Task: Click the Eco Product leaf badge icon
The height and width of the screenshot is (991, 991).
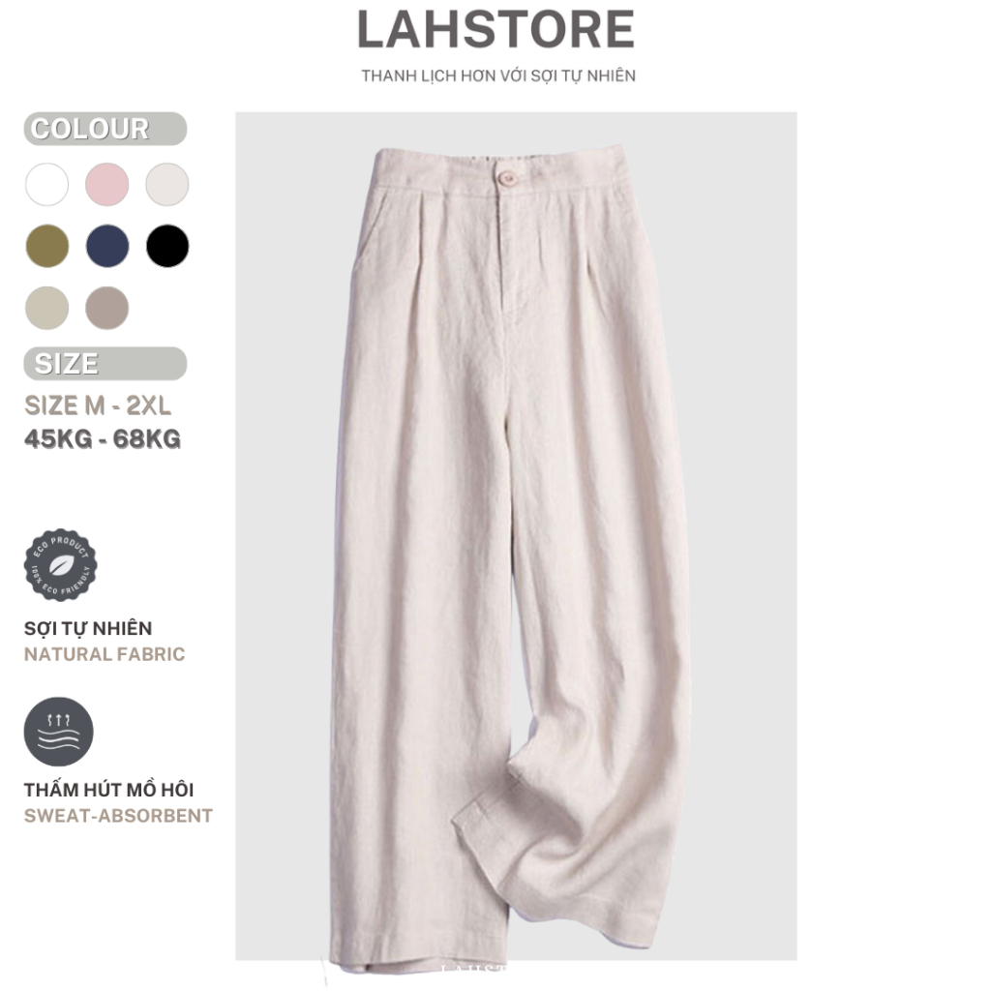Action: click(x=60, y=565)
